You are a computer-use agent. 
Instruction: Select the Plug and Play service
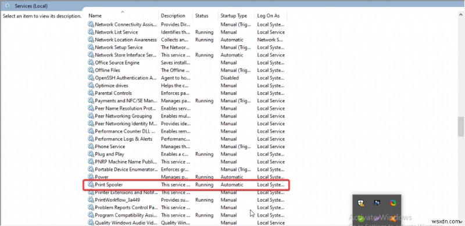[x=187, y=154]
